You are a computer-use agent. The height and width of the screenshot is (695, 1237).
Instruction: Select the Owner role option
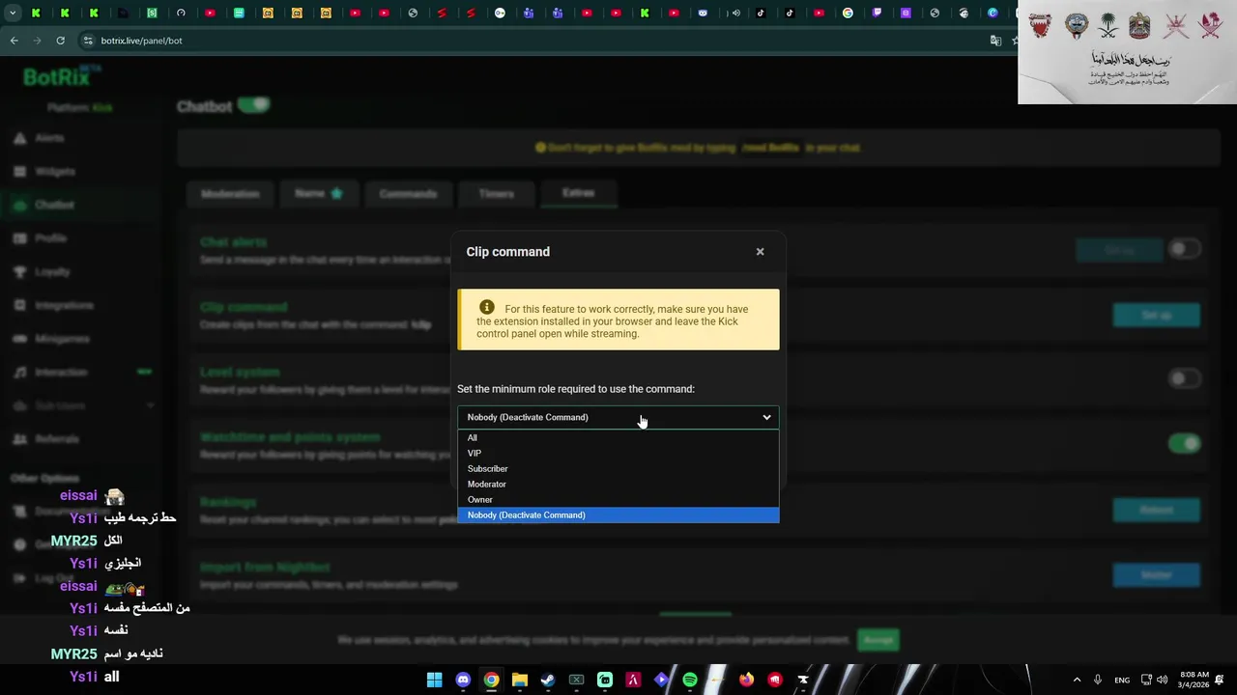click(x=618, y=500)
